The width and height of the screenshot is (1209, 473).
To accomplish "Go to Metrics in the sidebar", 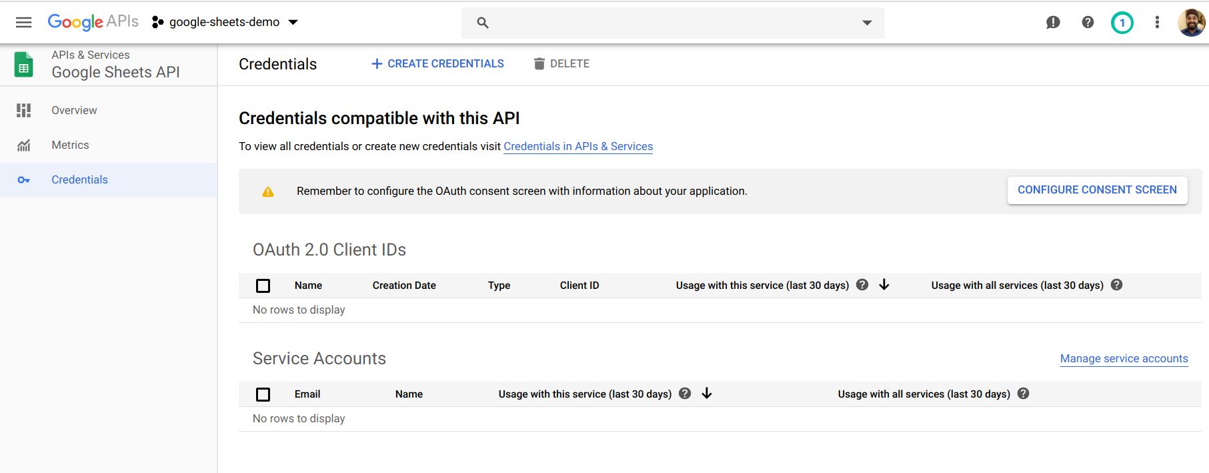I will (x=70, y=145).
